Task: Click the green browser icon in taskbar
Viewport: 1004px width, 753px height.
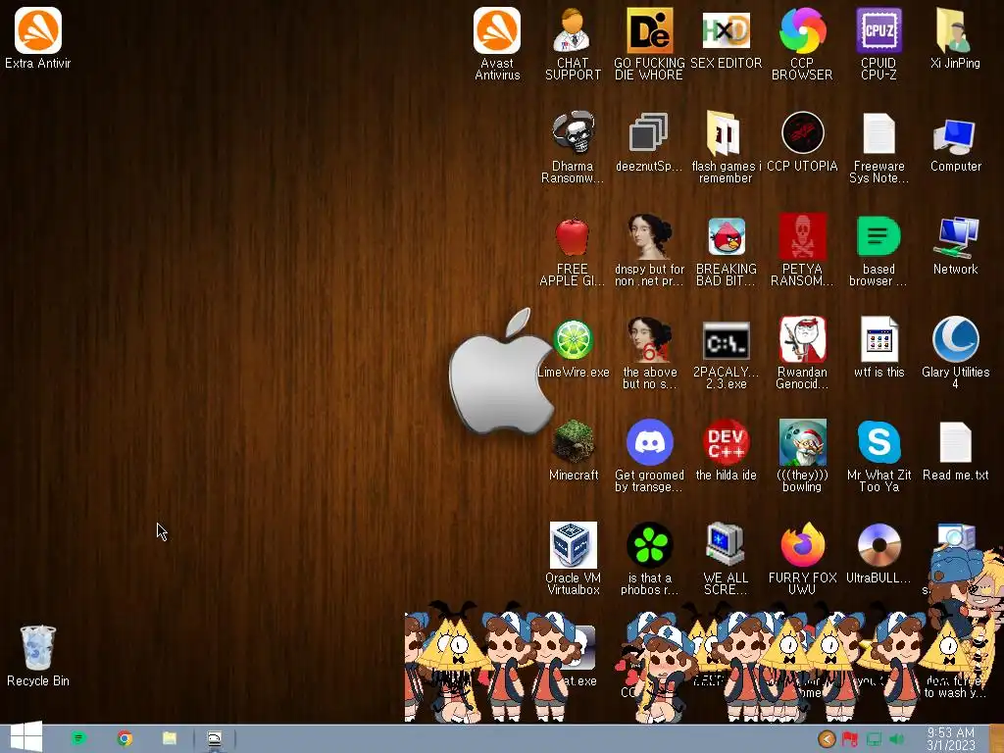Action: point(78,738)
